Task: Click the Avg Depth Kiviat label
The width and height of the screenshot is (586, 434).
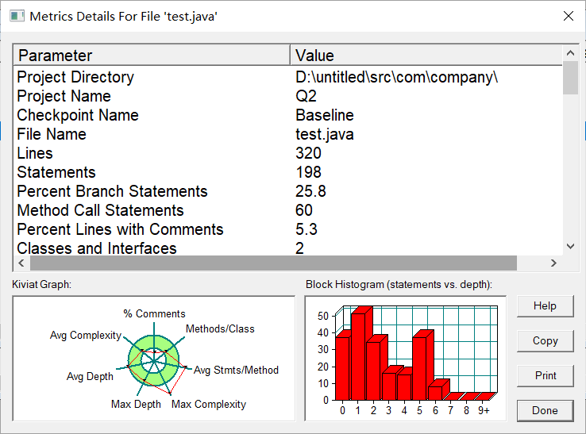Action: tap(90, 376)
